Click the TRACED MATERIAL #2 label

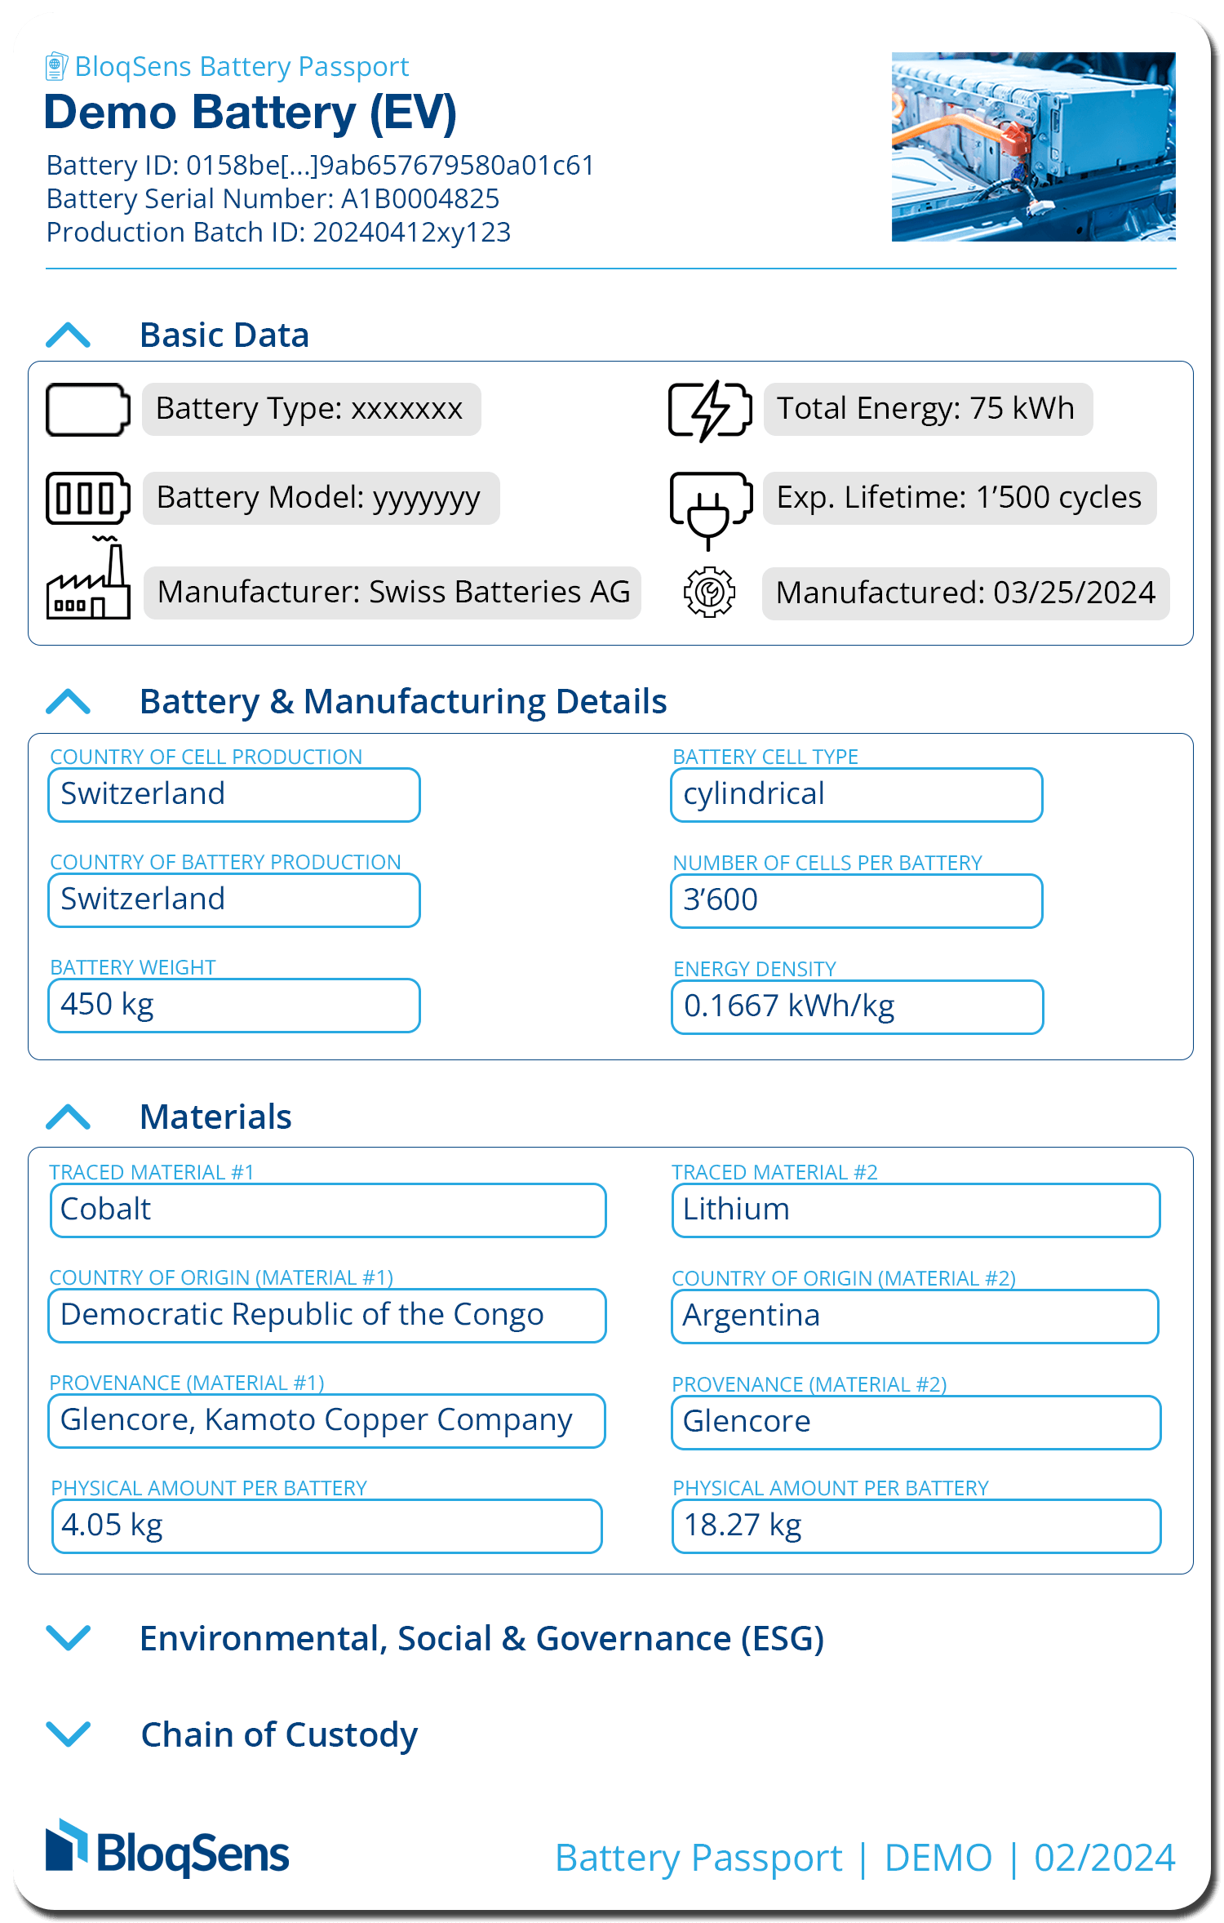774,1172
